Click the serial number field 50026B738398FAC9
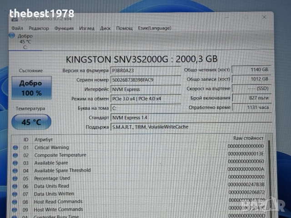The height and width of the screenshot is (218, 291). point(145,80)
